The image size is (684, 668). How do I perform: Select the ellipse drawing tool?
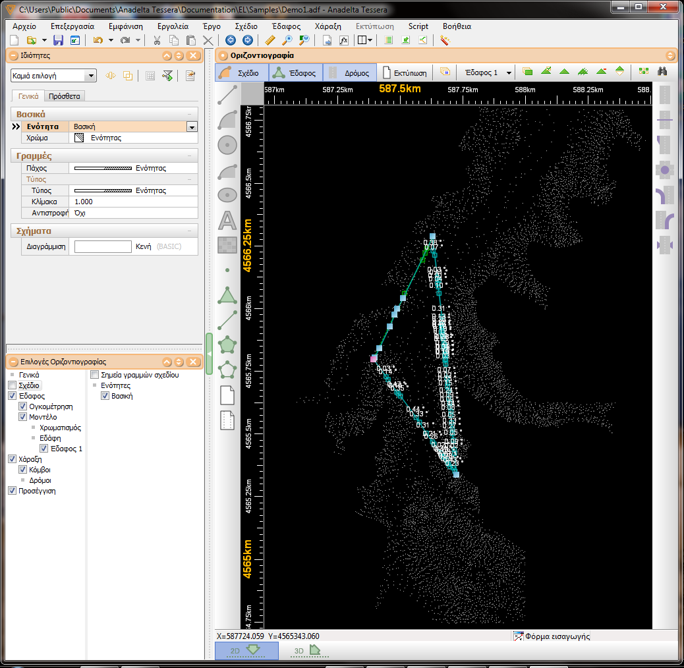click(x=227, y=195)
